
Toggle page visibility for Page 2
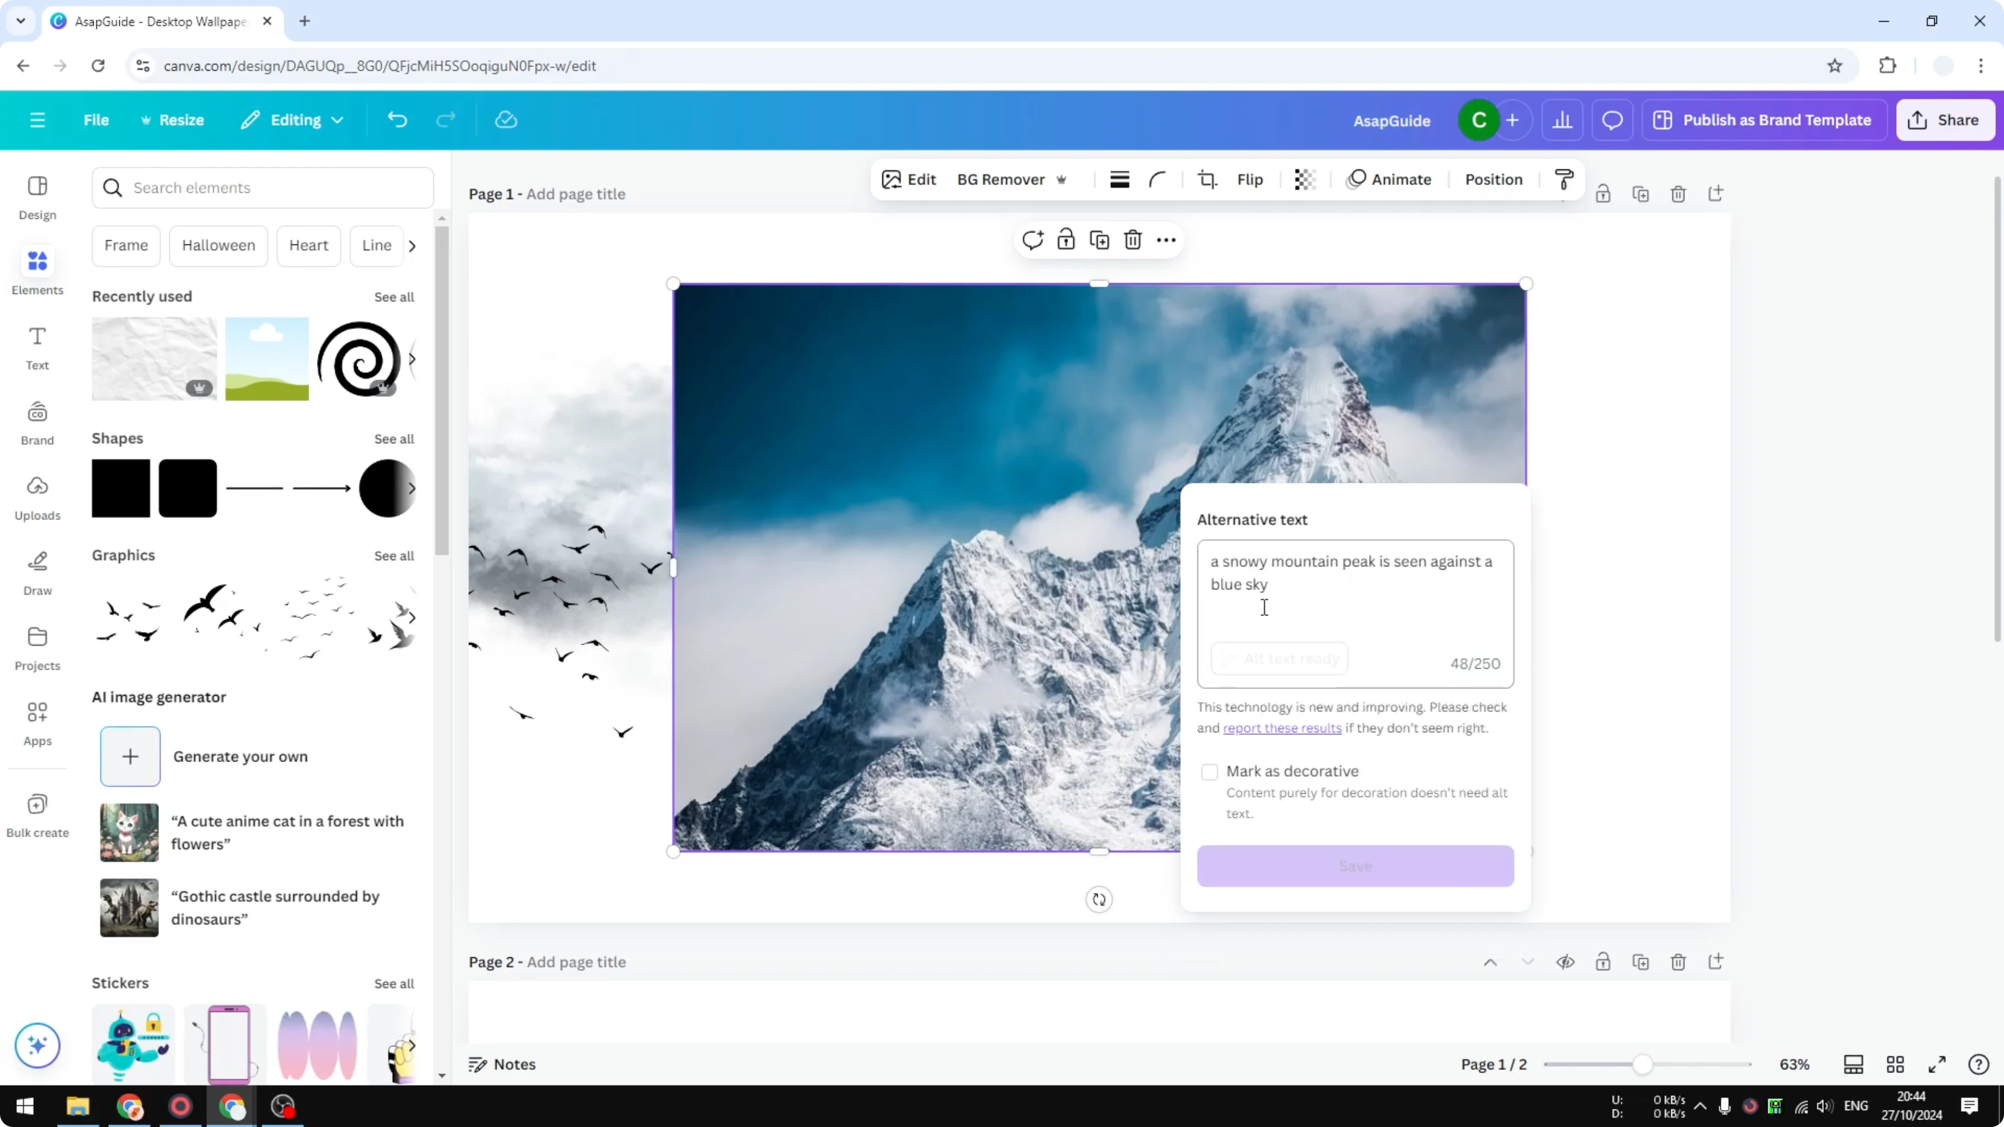pos(1566,962)
